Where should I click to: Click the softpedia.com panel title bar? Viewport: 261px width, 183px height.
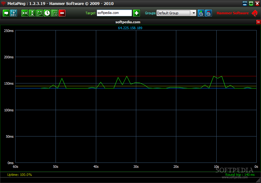(x=128, y=22)
